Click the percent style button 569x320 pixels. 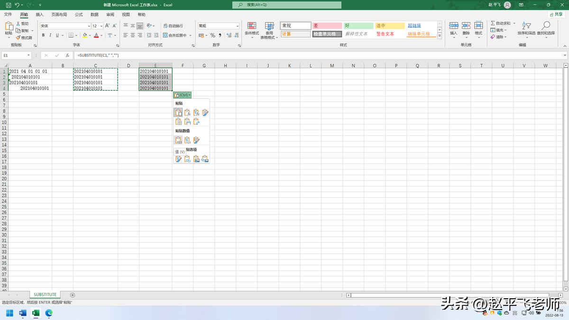click(212, 35)
